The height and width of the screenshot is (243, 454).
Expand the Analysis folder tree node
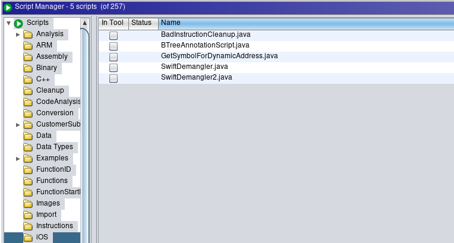click(18, 34)
